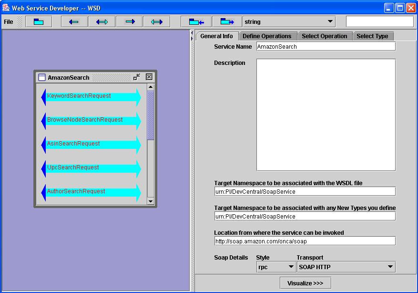Maximize the Web Service Developer window
Image resolution: width=418 pixels, height=293 pixels.
[400, 8]
